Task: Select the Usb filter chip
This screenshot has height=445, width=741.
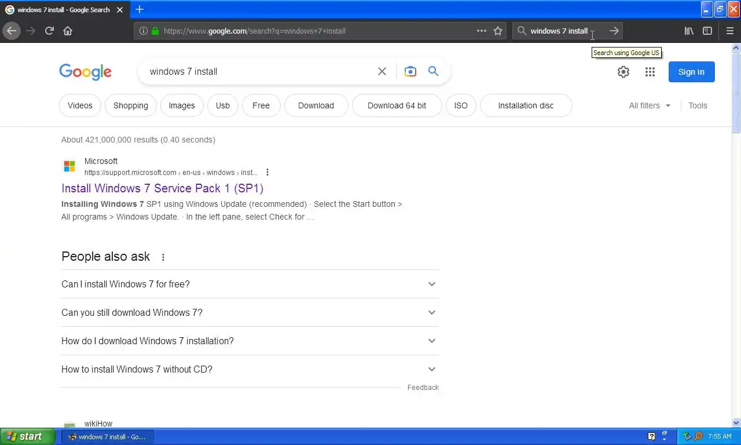Action: pyautogui.click(x=223, y=105)
